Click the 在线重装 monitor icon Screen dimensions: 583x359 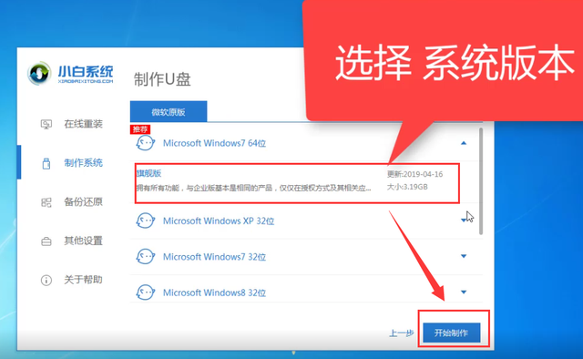click(x=46, y=124)
